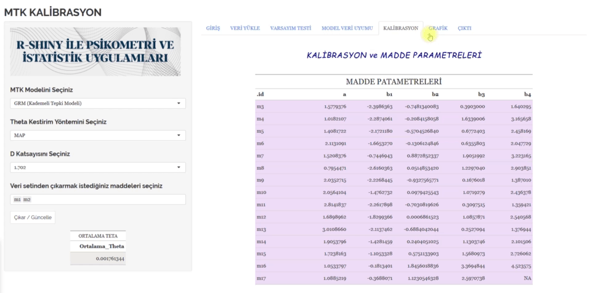The height and width of the screenshot is (293, 590).
Task: Click the a value 3.0108660 for m13
Action: click(x=335, y=229)
